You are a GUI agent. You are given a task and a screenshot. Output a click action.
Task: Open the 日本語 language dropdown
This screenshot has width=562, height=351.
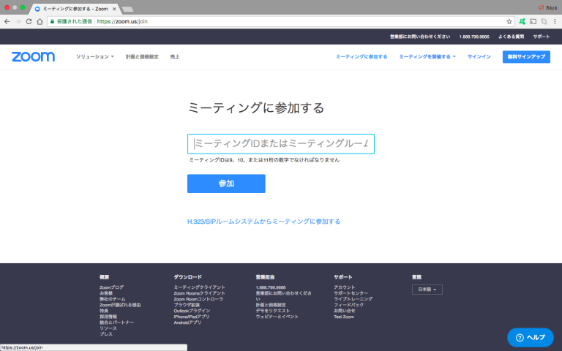pyautogui.click(x=427, y=290)
